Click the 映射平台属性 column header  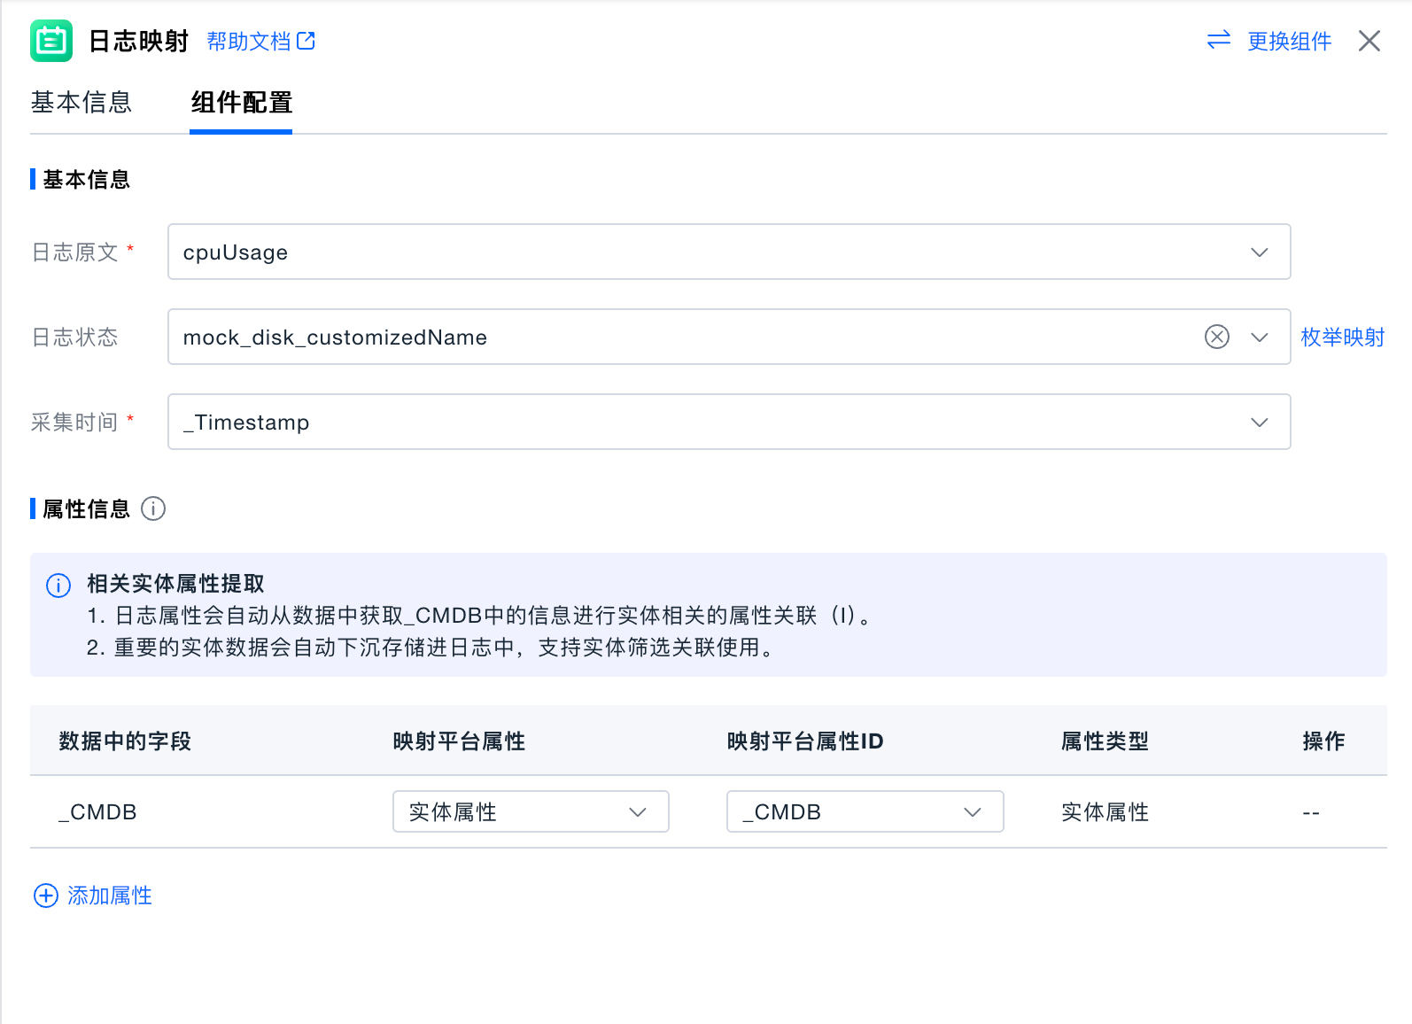[459, 741]
